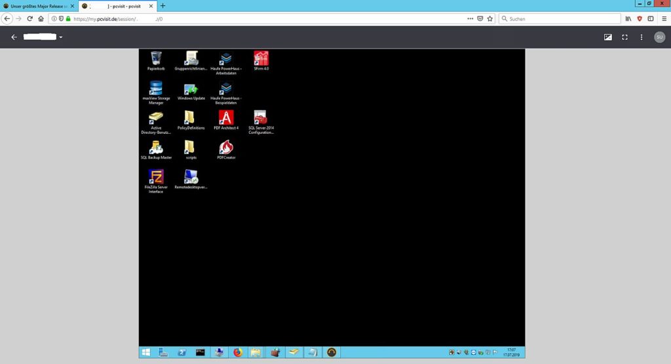The width and height of the screenshot is (671, 364).
Task: Open the pcvisit three-dot options menu
Action: click(x=642, y=37)
